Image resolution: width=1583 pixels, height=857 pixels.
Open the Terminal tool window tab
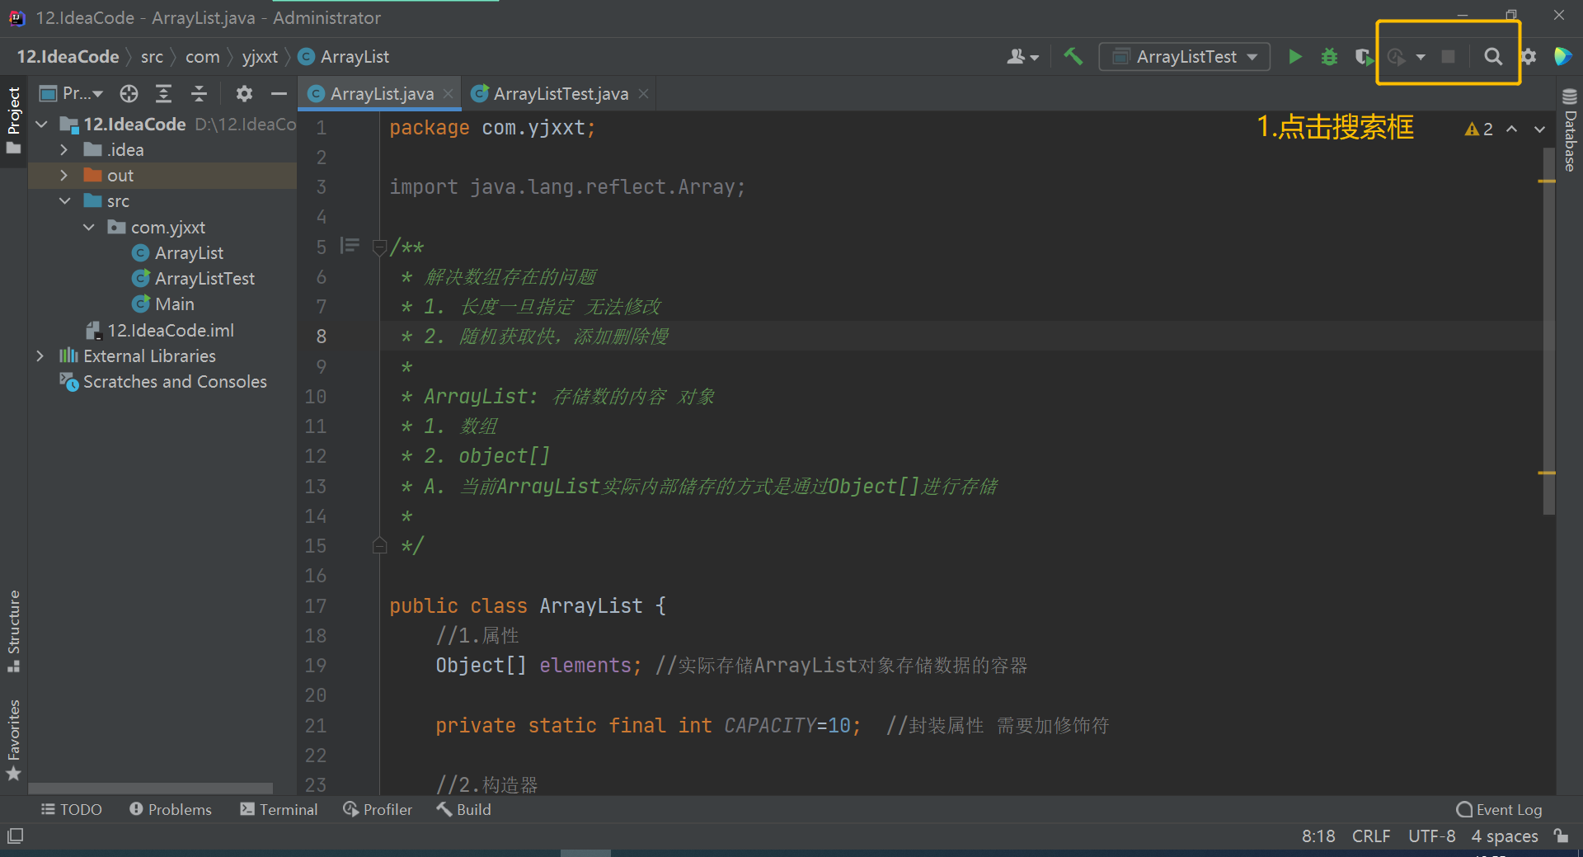coord(279,810)
